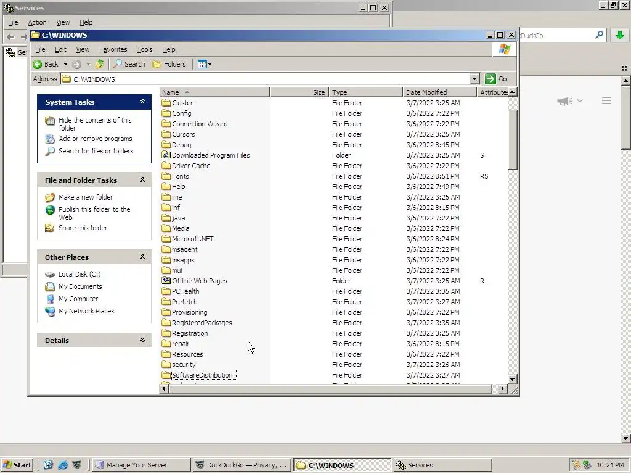Select the RegisteredPackages folder

coord(202,323)
